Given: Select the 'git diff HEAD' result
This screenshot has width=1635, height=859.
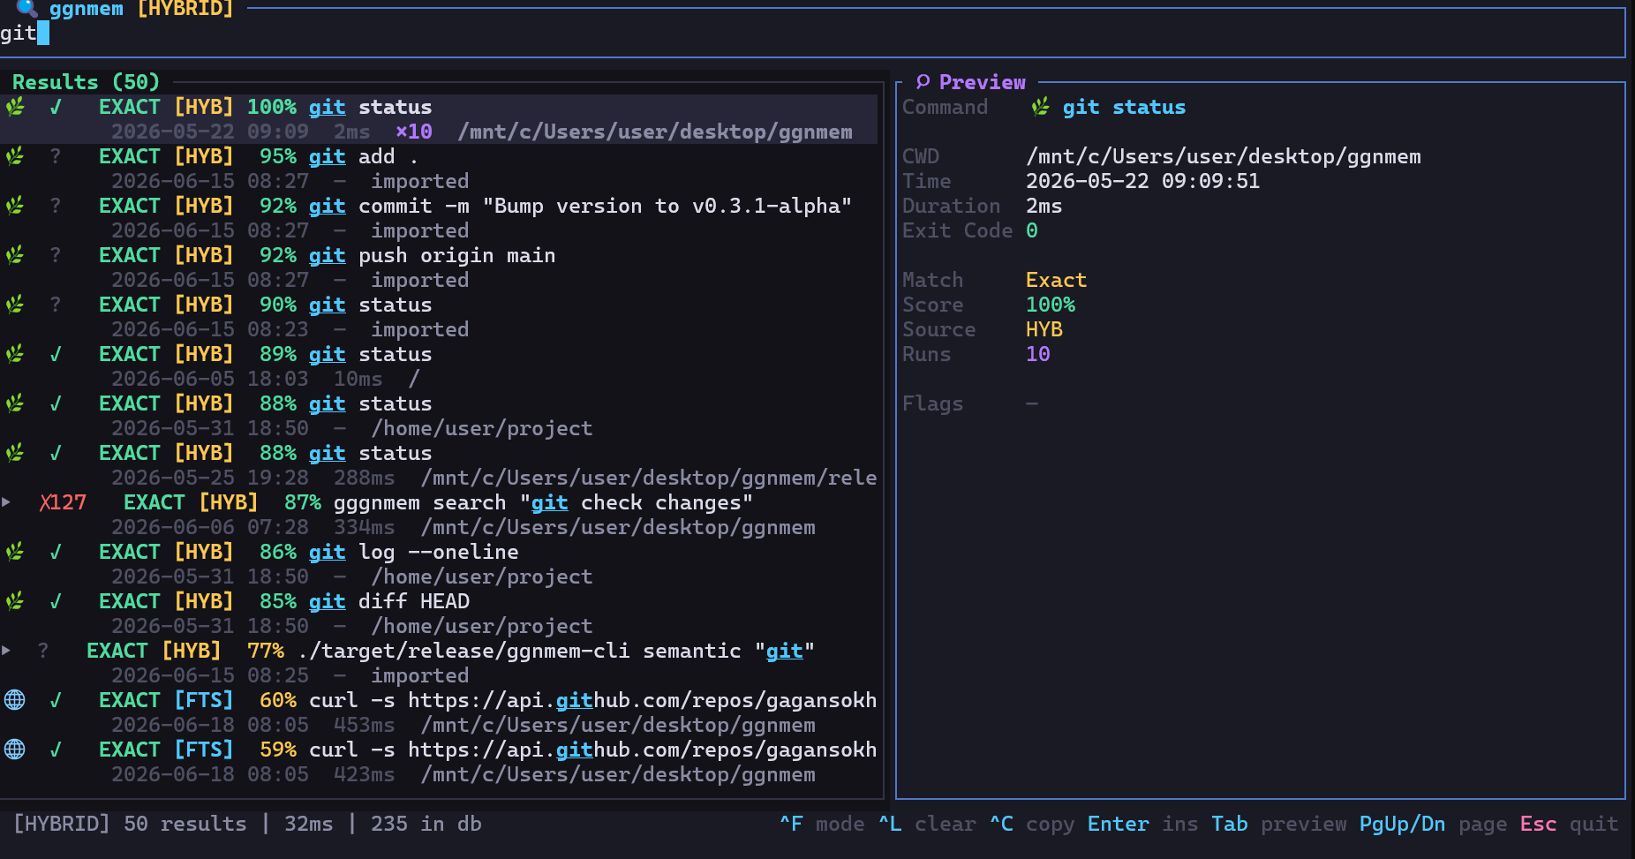Looking at the screenshot, I should pyautogui.click(x=439, y=614).
